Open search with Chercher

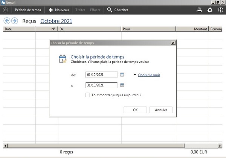[x=118, y=10]
